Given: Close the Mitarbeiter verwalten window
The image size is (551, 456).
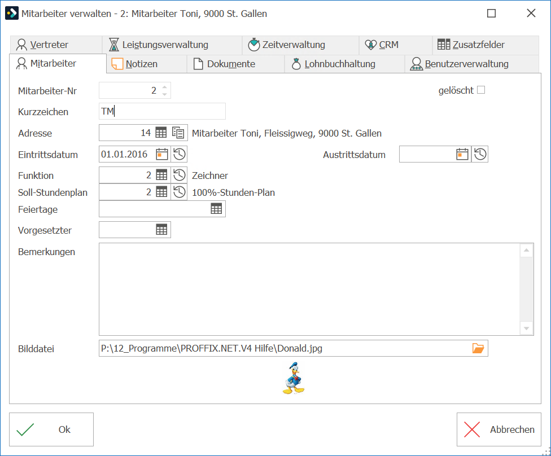Looking at the screenshot, I should [531, 14].
